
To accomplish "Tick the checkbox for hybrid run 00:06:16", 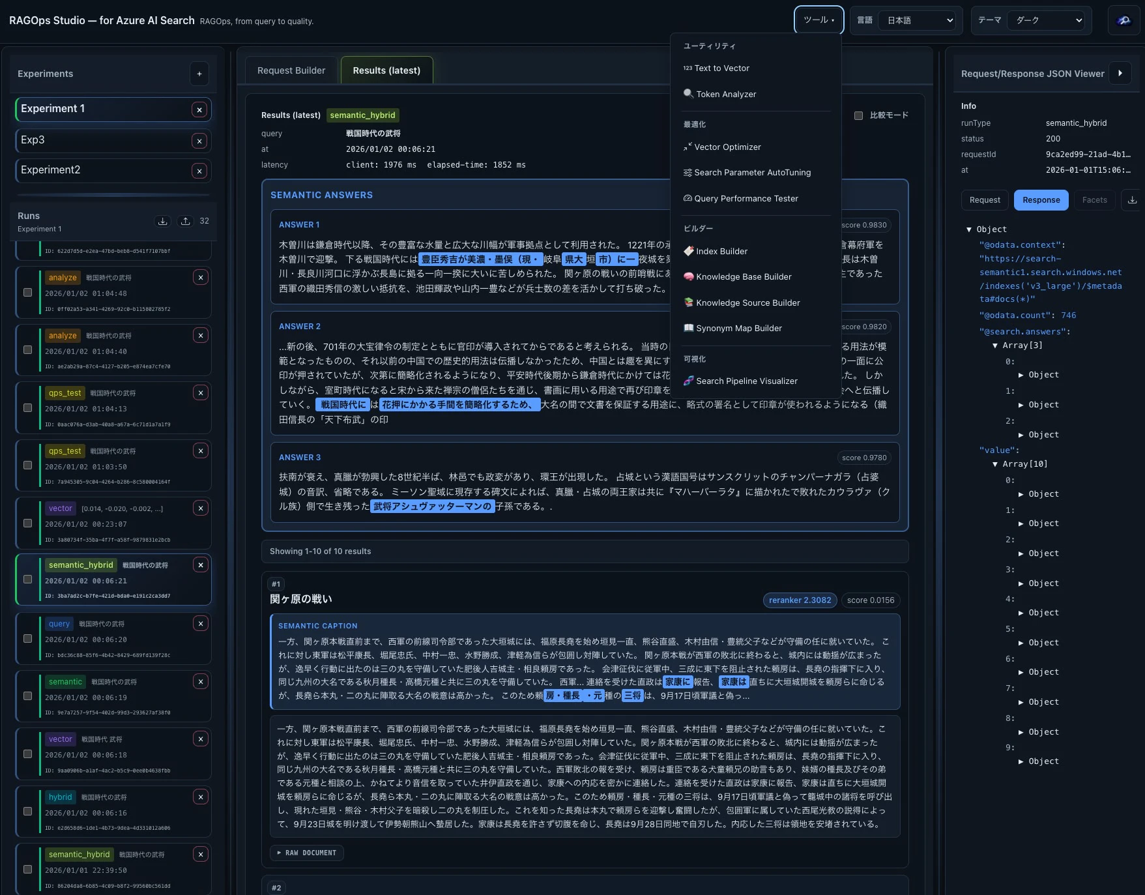I will click(28, 812).
